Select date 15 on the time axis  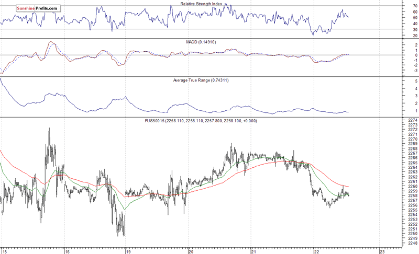point(5,251)
